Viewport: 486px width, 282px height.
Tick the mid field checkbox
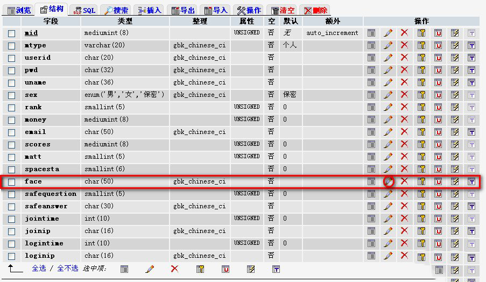(x=11, y=33)
